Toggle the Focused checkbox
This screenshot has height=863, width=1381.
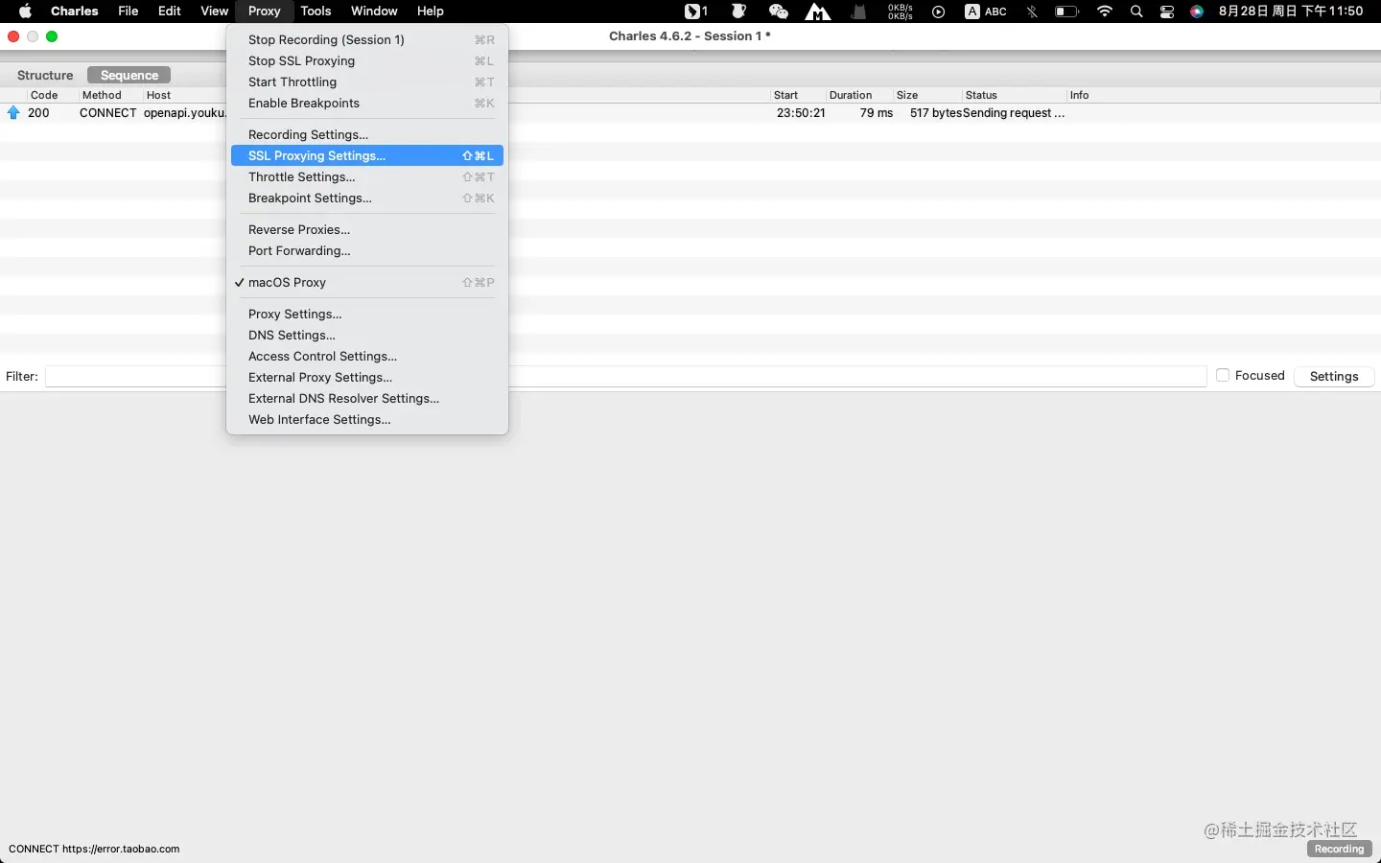tap(1223, 376)
